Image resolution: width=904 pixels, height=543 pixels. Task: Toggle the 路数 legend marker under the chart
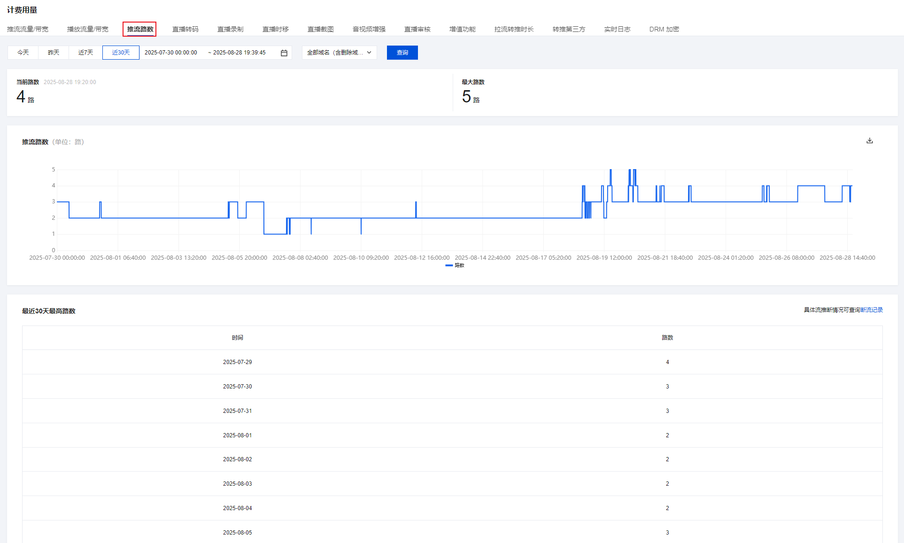point(449,265)
